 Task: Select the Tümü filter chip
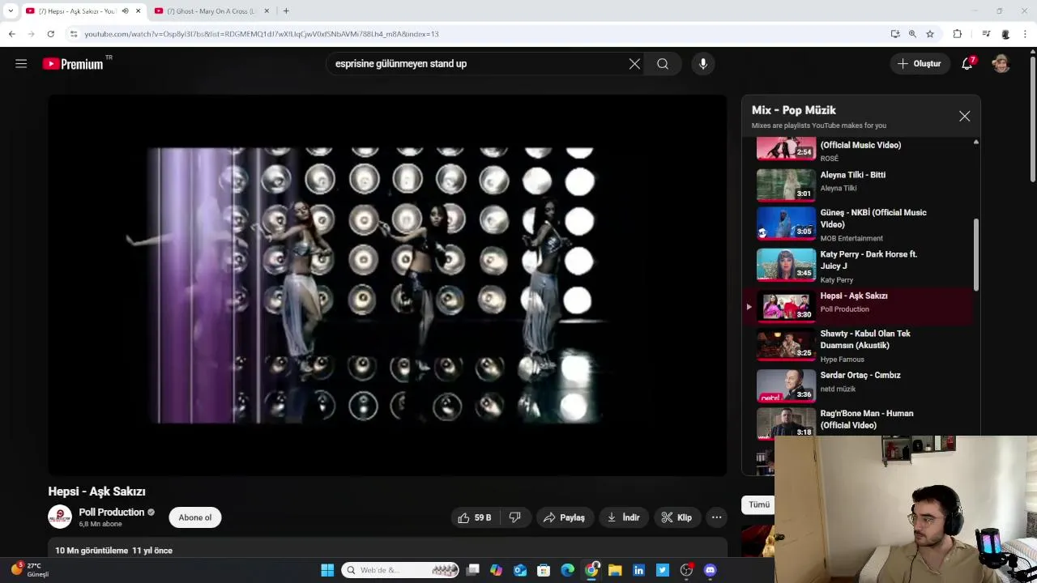pos(758,504)
